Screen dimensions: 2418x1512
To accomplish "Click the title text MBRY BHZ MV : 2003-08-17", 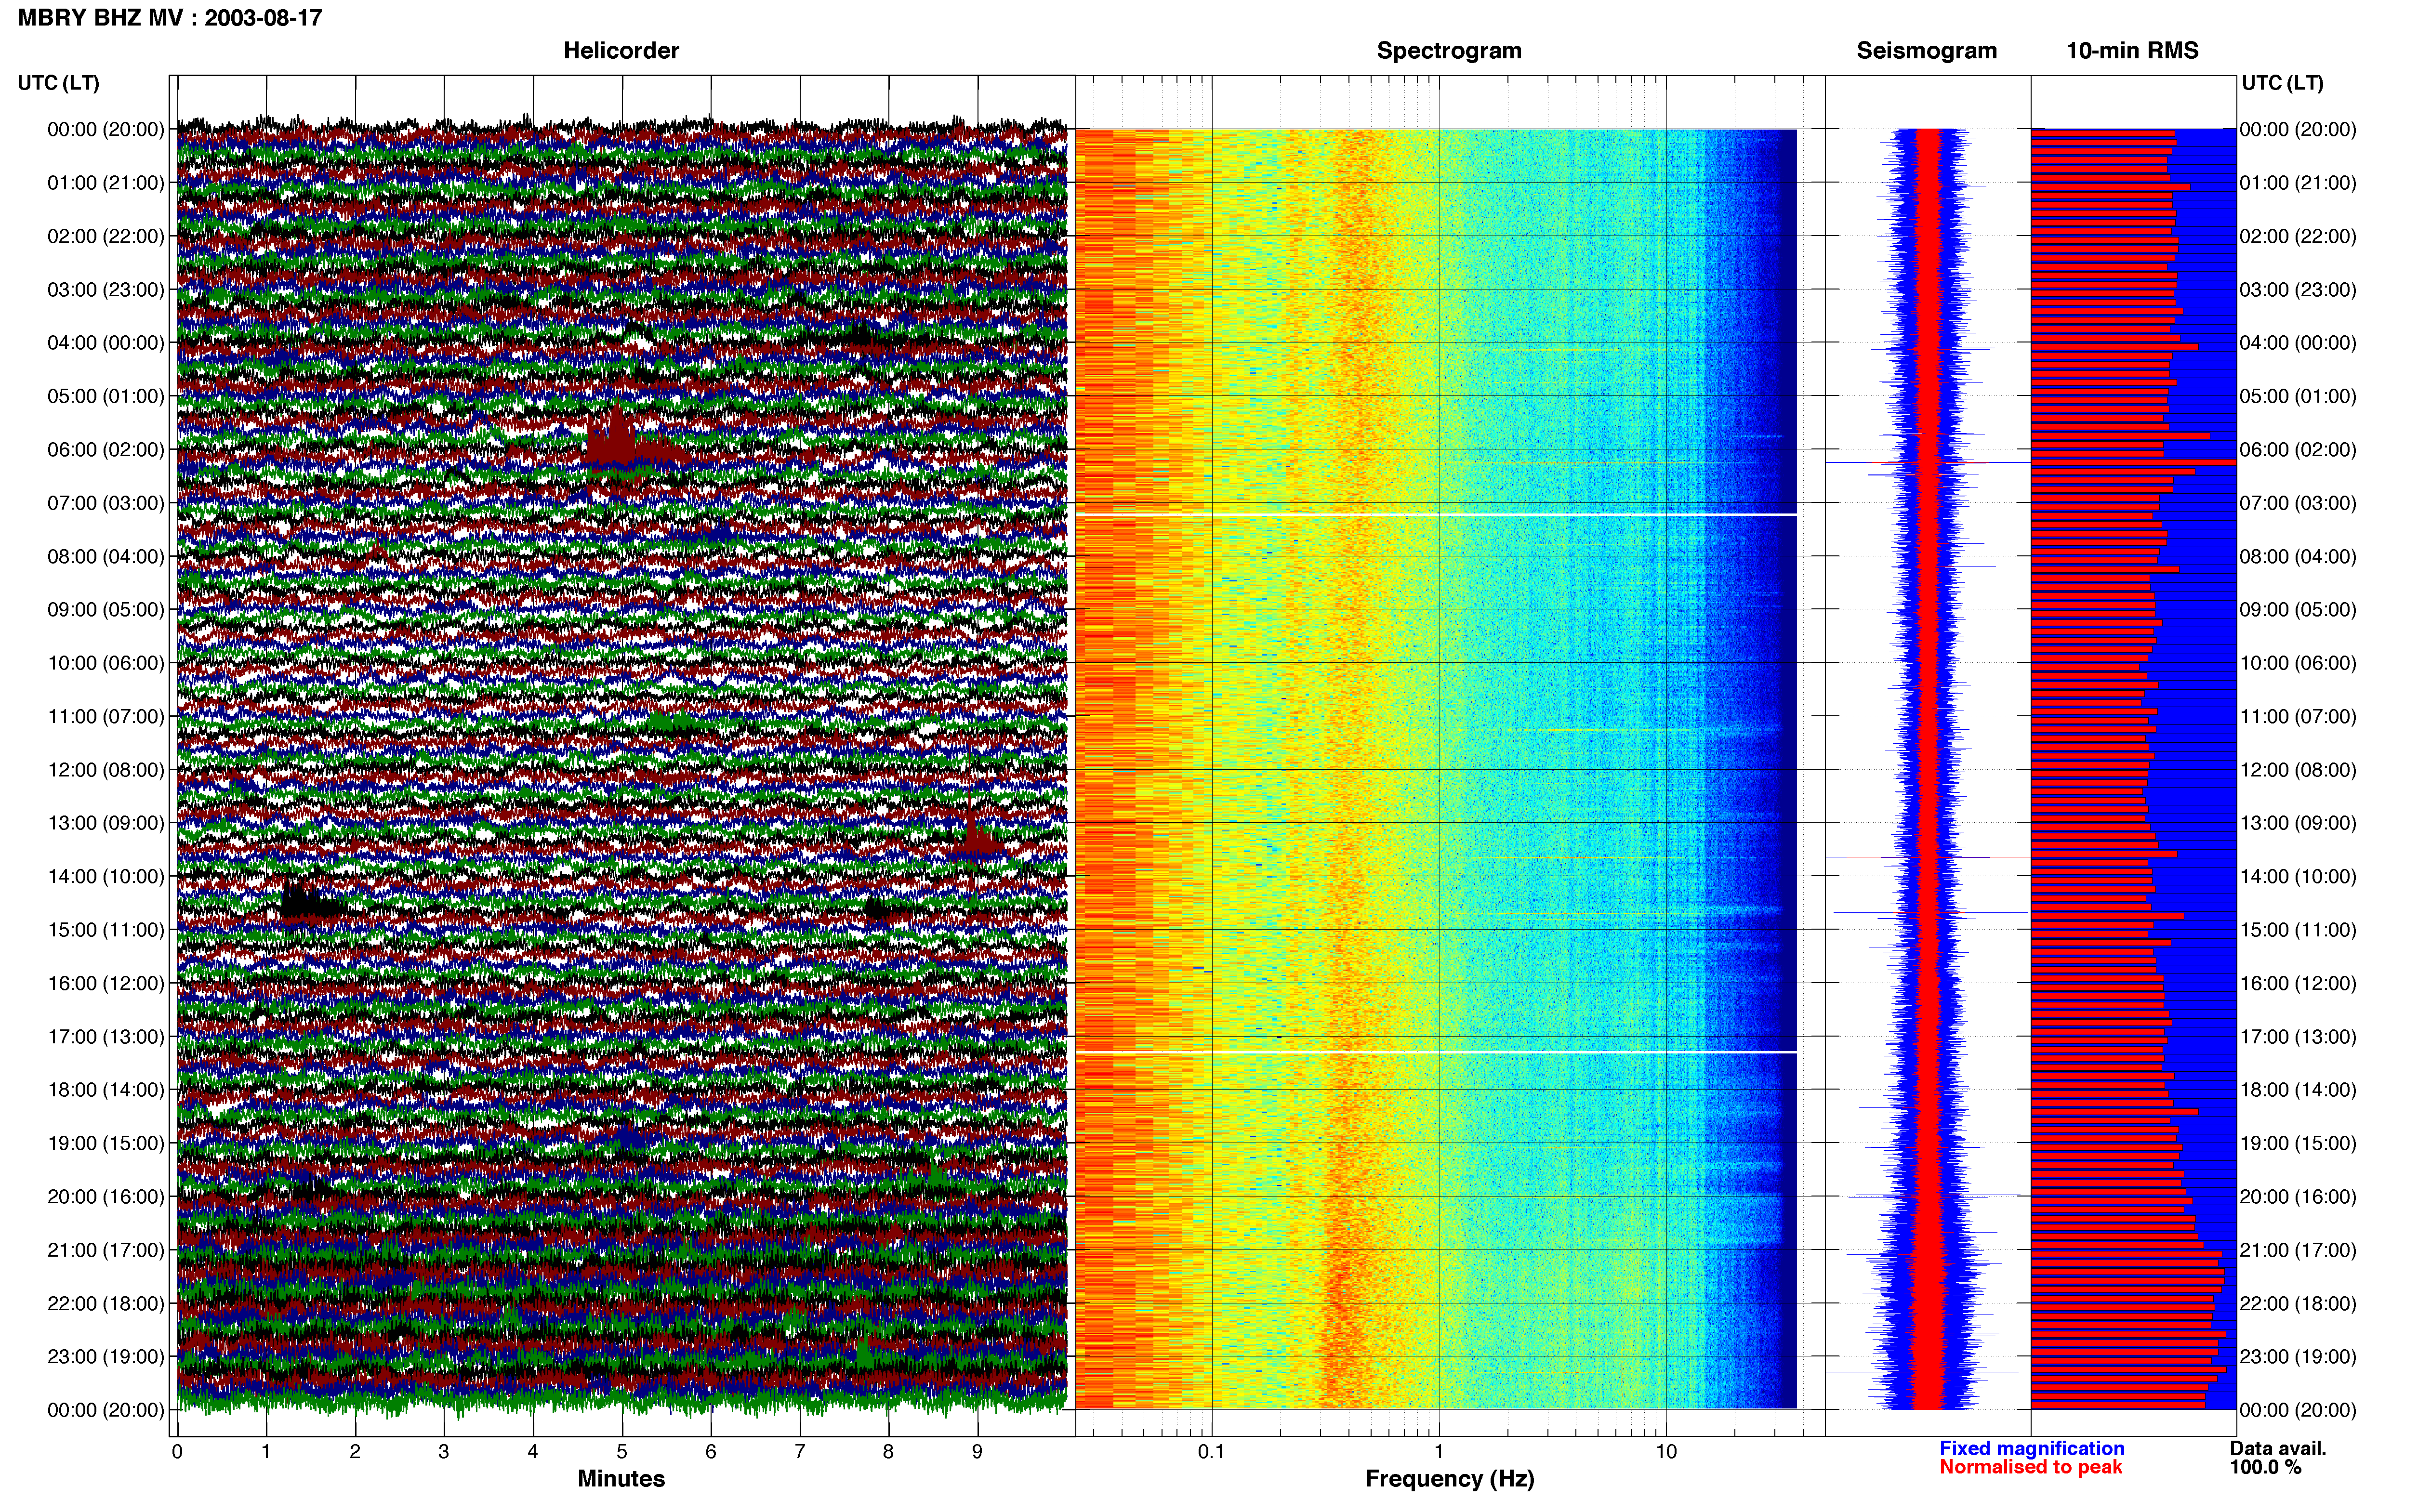I will coord(170,18).
